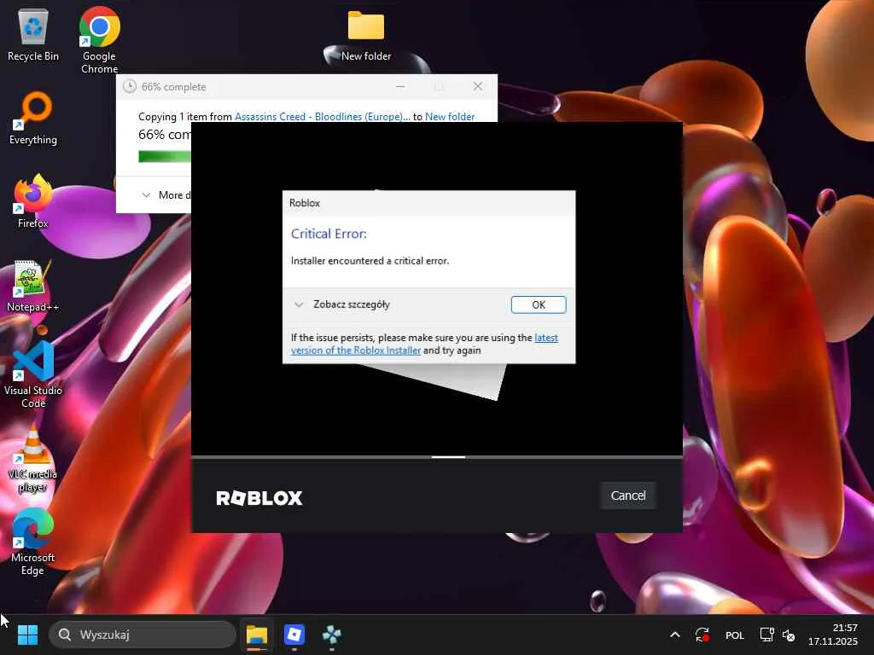Click 'Installer encountered a critical error.' text
Screen dimensions: 874x655
[x=370, y=261]
